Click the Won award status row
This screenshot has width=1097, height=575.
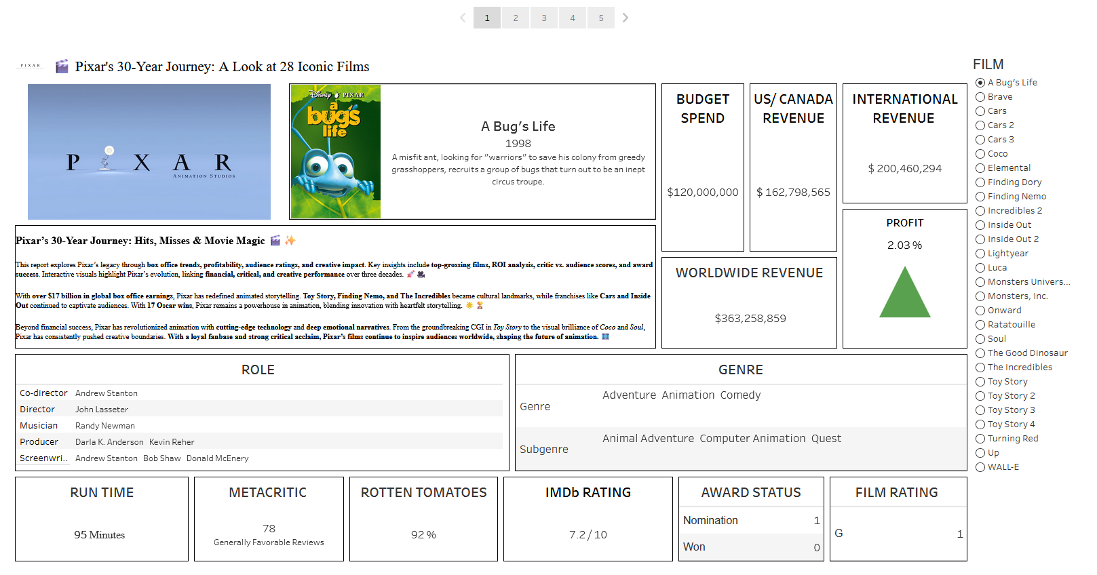click(751, 547)
